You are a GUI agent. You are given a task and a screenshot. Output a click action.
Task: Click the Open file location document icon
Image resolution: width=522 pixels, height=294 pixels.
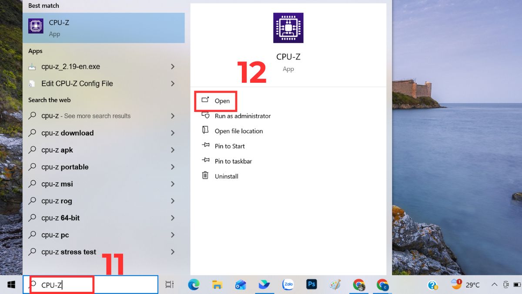[205, 130]
